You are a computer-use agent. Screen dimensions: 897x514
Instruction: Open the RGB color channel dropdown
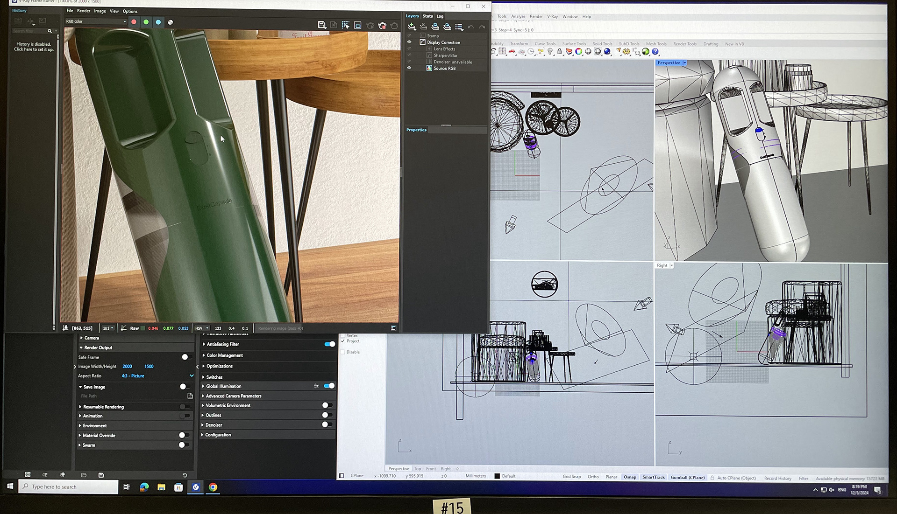96,21
